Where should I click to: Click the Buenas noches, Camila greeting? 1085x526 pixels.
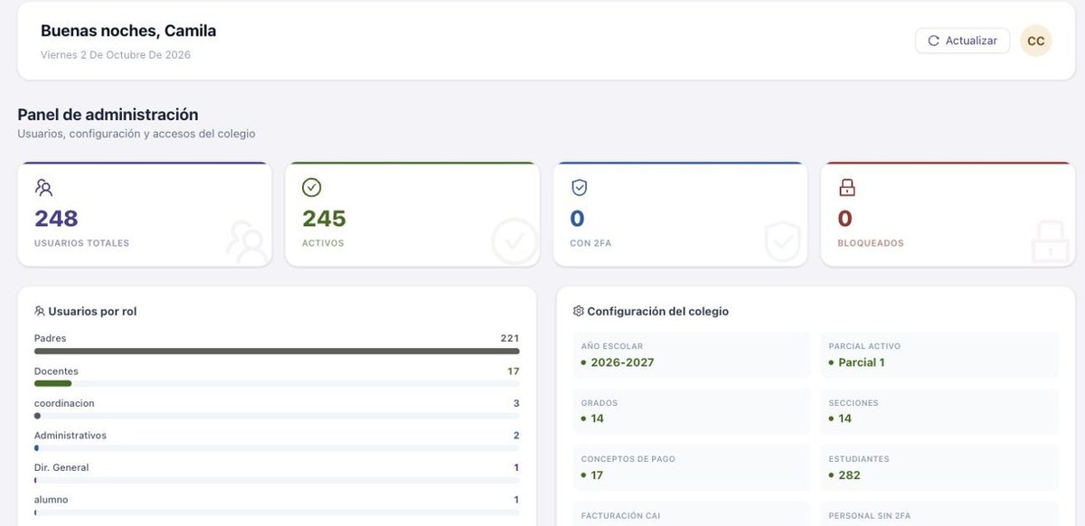pos(128,31)
